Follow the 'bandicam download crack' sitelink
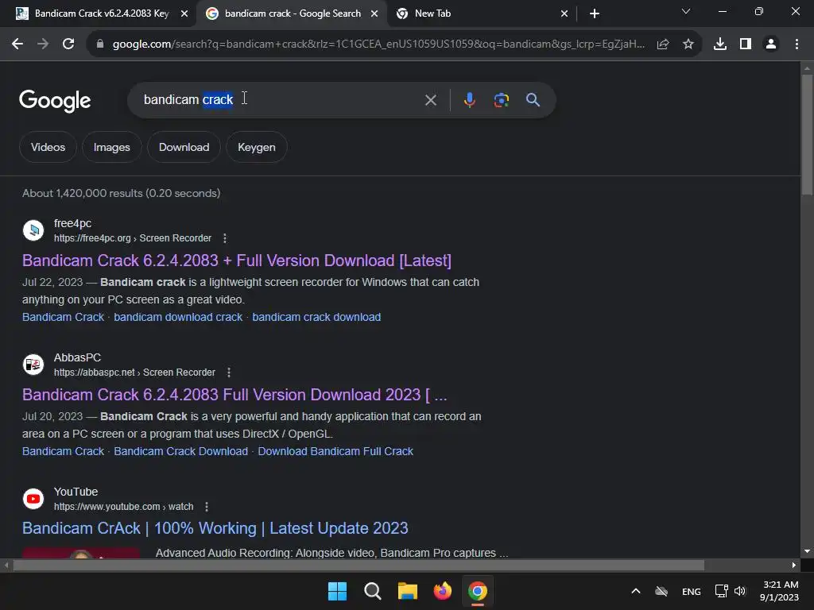 click(178, 317)
